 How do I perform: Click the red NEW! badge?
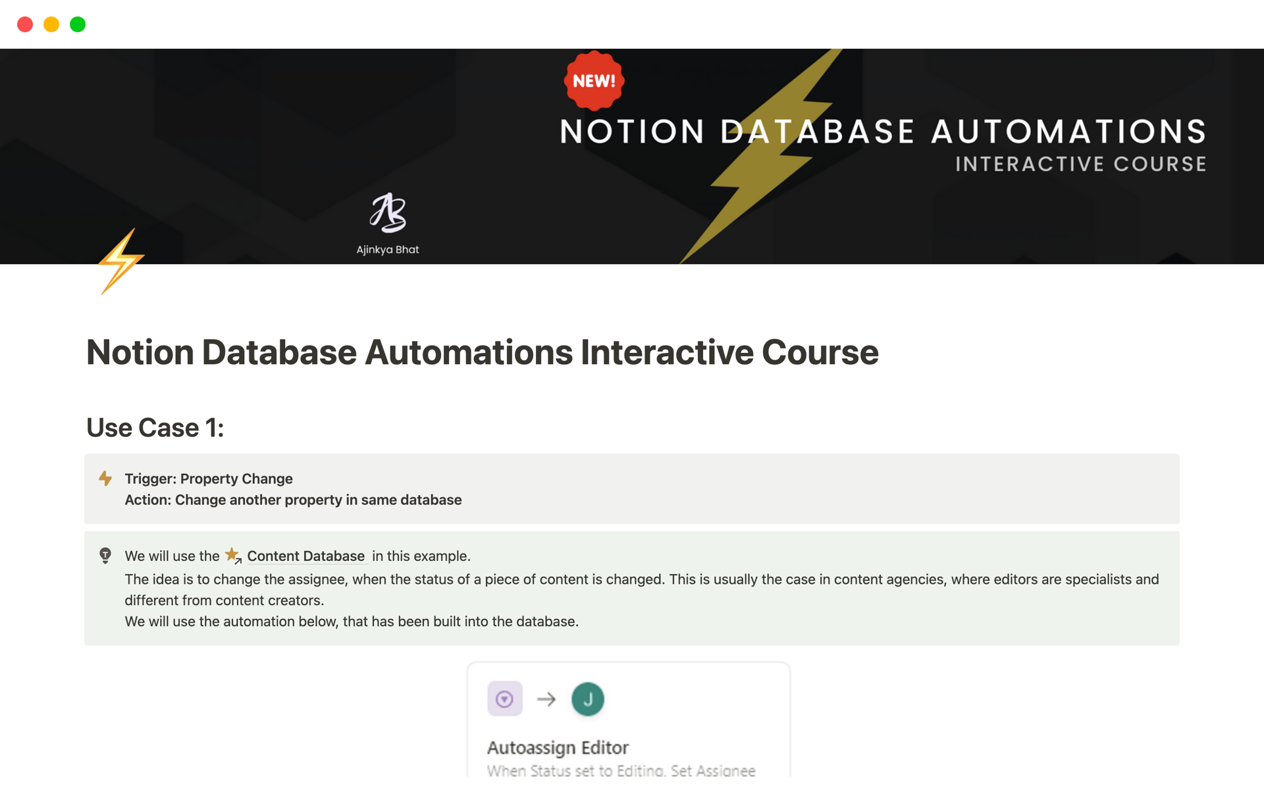pos(594,81)
